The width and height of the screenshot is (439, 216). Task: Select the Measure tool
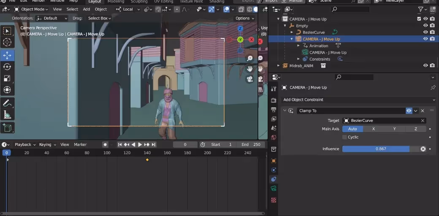pyautogui.click(x=7, y=114)
